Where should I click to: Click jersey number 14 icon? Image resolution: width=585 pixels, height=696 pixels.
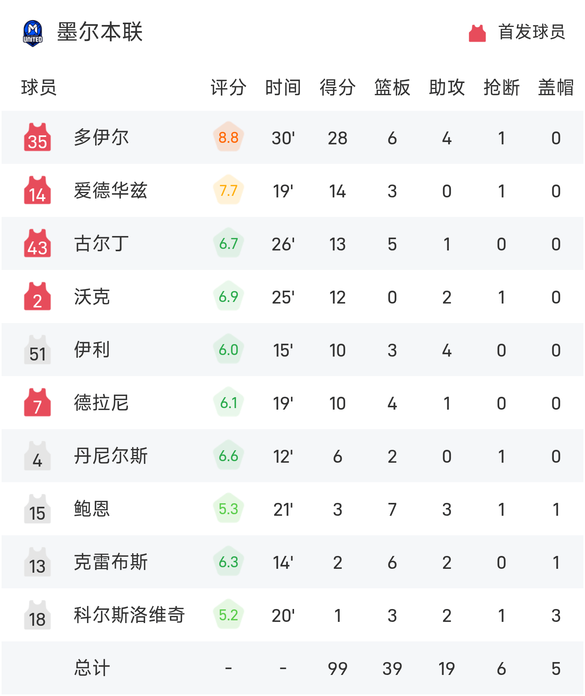point(37,191)
